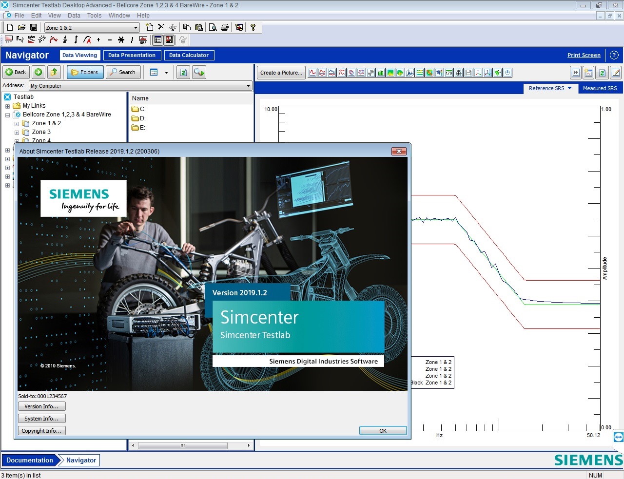Open Print Preview with the magnifier page icon

[213, 27]
